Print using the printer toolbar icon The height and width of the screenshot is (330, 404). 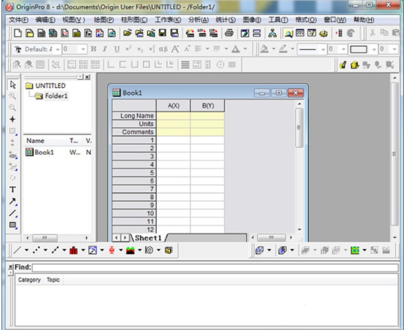tap(229, 33)
